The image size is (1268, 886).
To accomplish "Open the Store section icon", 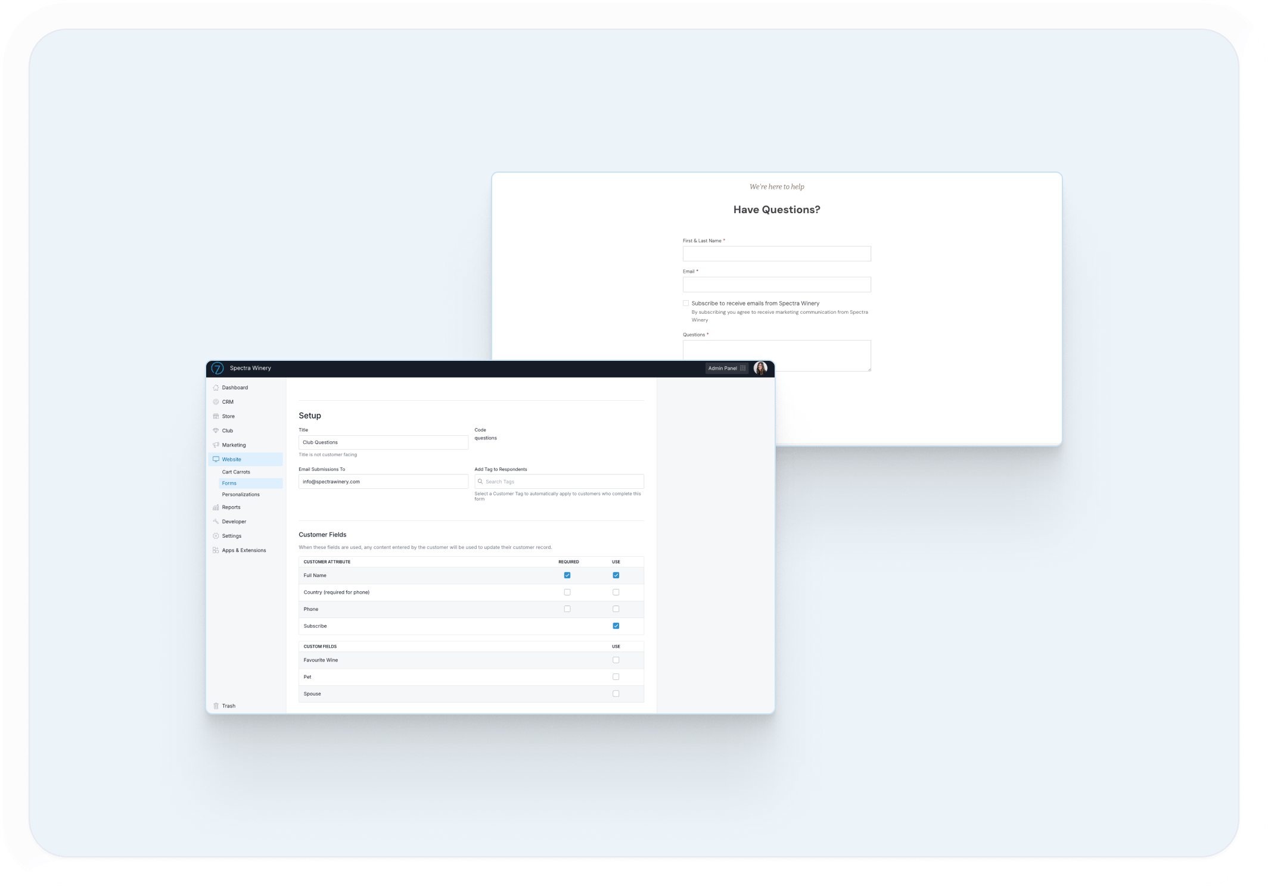I will coord(216,416).
